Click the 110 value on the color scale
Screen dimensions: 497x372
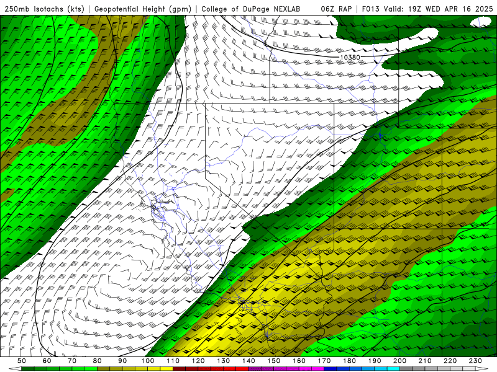point(173,361)
